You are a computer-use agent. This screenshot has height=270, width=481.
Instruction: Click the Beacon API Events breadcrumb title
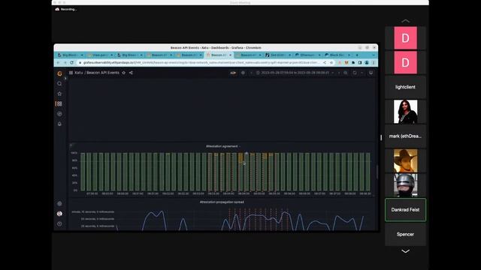(102, 73)
